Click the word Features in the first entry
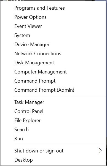The image size is (107, 166). [56, 8]
